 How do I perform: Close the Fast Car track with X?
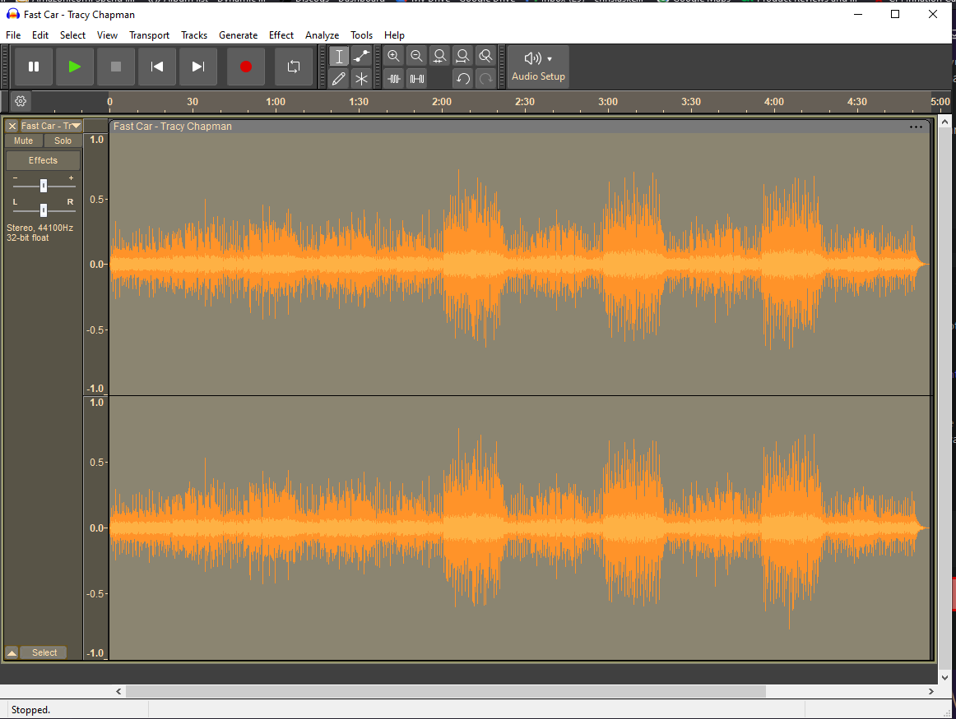[x=12, y=126]
